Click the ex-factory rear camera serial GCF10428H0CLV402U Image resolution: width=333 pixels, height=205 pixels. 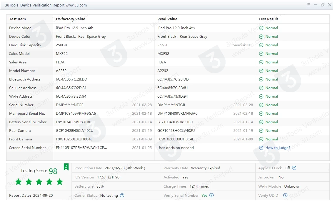(x=74, y=130)
